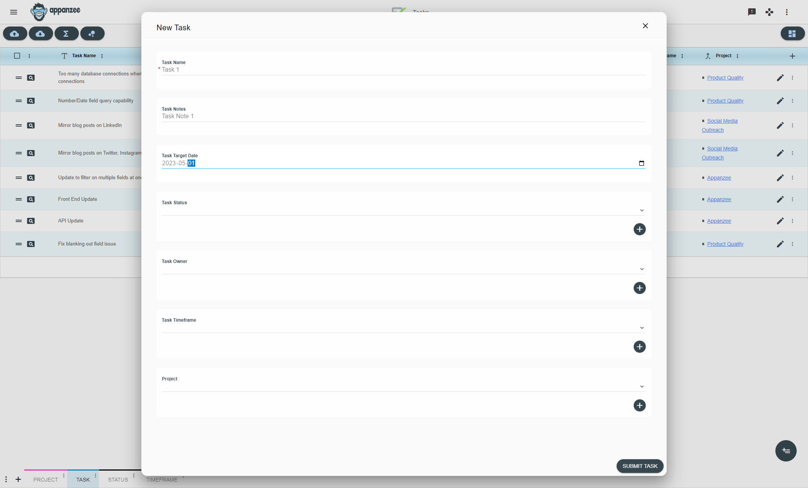
Task: Add a new tab with plus icon
Action: tap(18, 479)
